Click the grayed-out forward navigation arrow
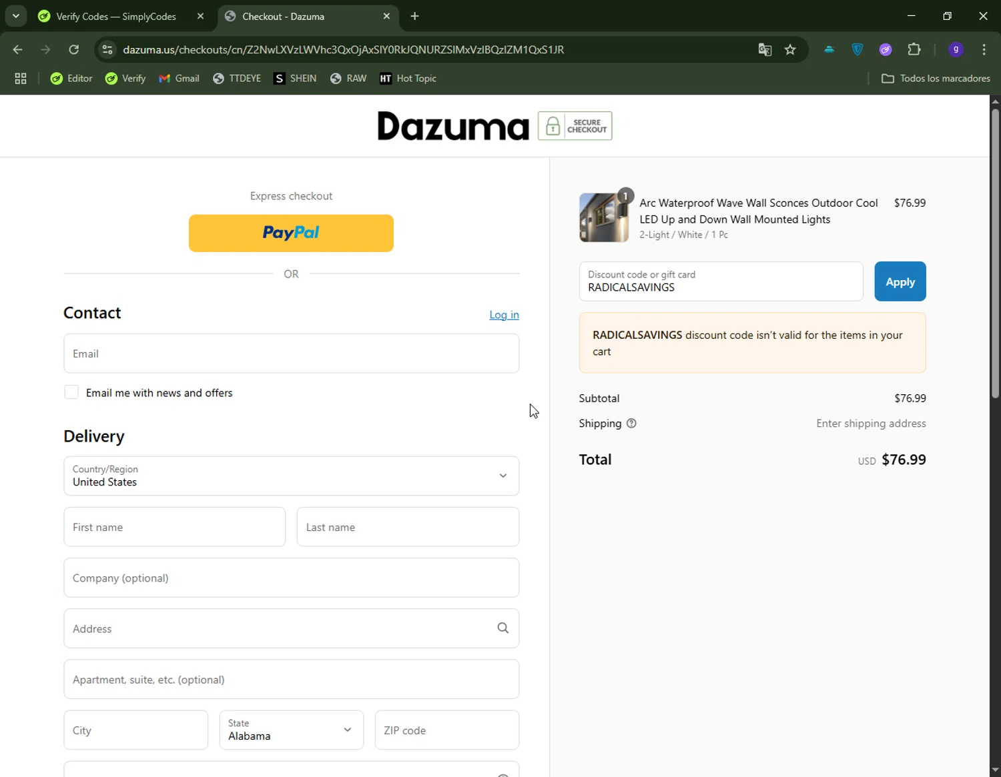This screenshot has width=1001, height=777. click(x=45, y=49)
